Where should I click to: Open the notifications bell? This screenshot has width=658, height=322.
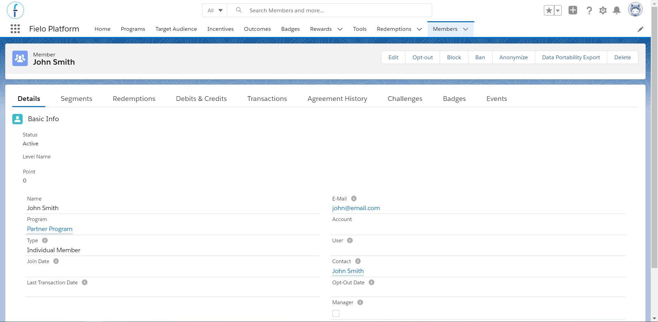(617, 11)
